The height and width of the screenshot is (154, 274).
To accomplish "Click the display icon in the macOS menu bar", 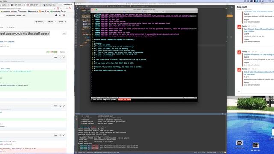I will pyautogui.click(x=263, y=1).
